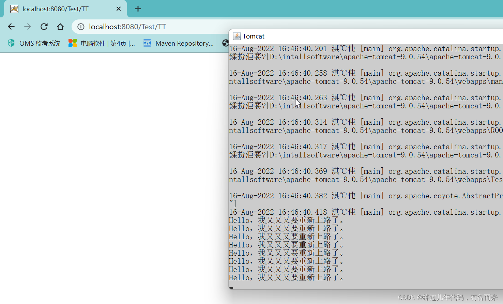Viewport: 503px width, 304px height.
Task: Click the address bar URL field
Action: [x=127, y=27]
